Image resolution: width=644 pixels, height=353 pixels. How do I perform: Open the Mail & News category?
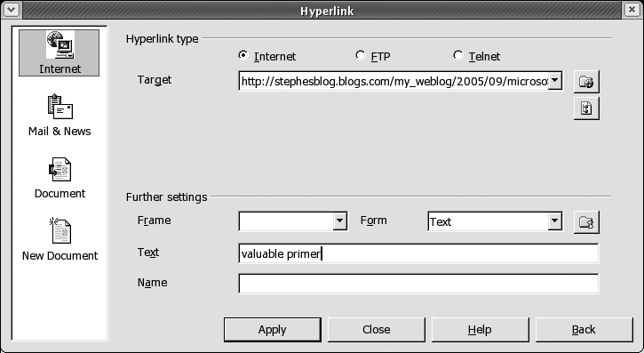(60, 115)
